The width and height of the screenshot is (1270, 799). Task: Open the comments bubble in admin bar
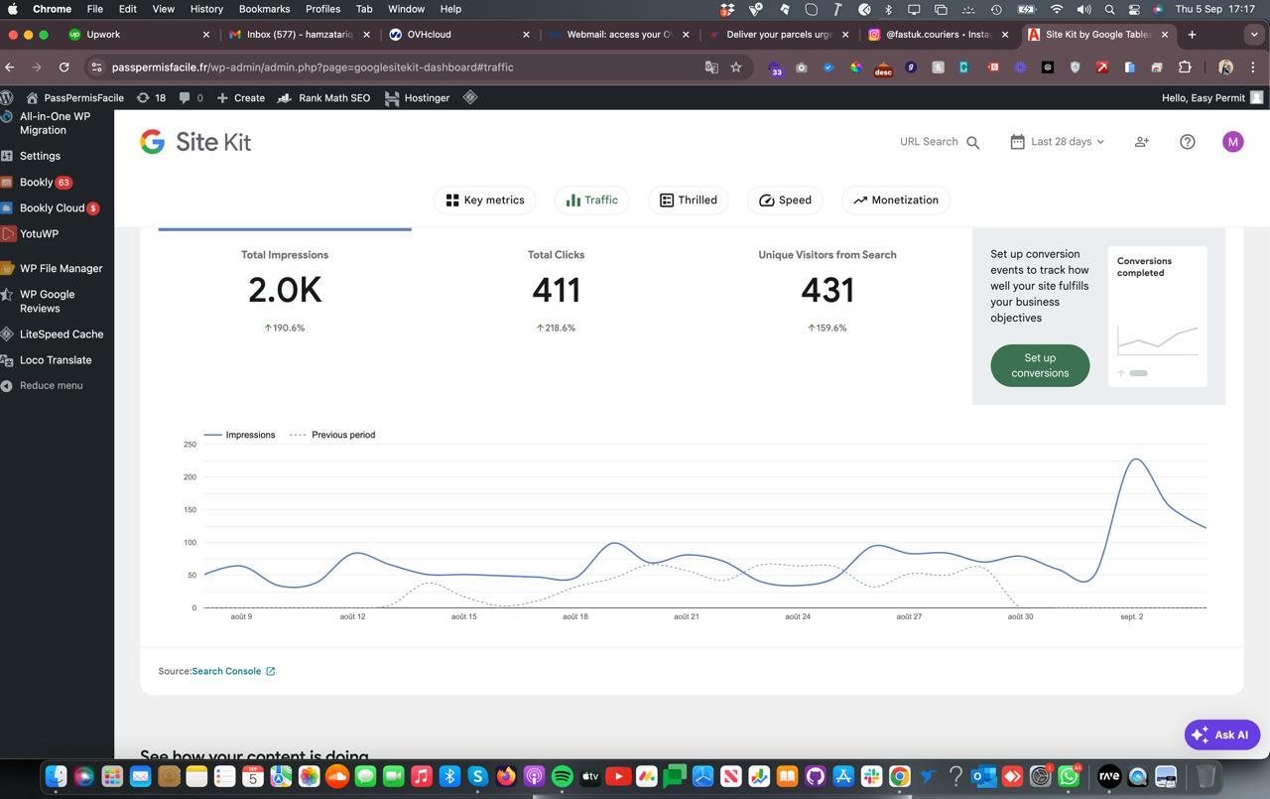coord(190,98)
